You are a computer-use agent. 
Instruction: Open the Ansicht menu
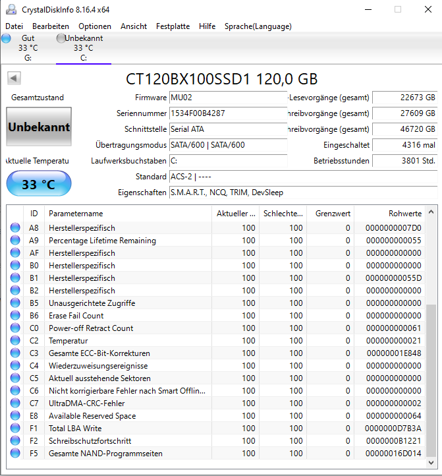coord(134,26)
